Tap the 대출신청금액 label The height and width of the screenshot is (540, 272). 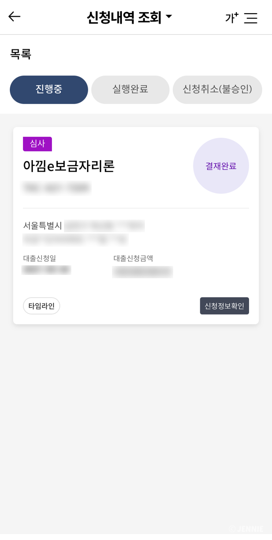[x=133, y=258]
